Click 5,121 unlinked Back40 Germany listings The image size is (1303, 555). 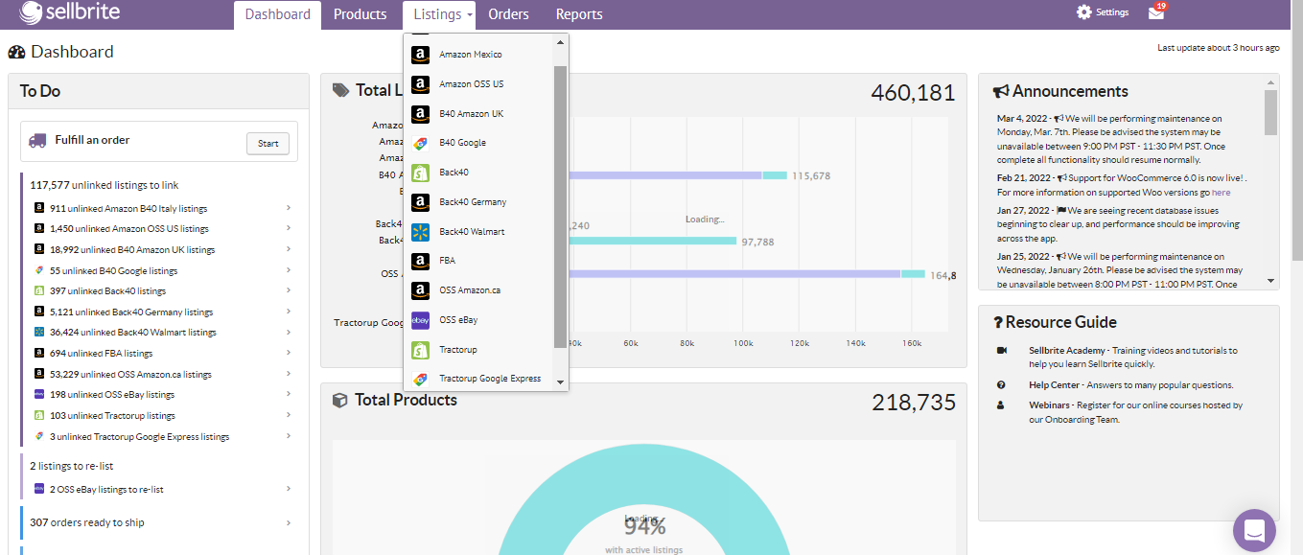pos(131,312)
